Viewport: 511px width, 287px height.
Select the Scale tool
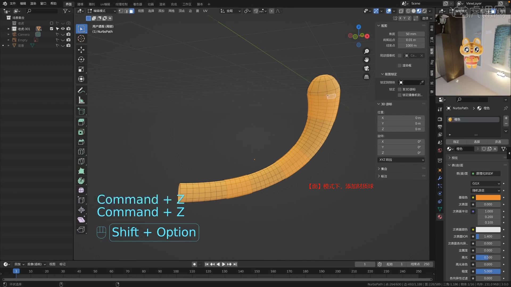[x=81, y=69]
